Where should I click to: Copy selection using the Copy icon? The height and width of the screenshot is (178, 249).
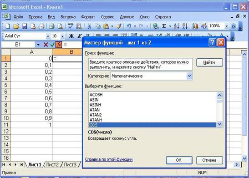click(x=97, y=26)
